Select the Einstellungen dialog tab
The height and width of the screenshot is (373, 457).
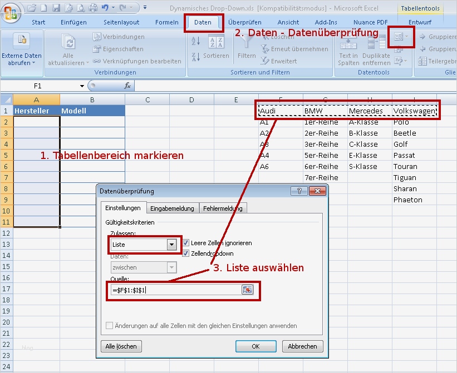(x=122, y=208)
